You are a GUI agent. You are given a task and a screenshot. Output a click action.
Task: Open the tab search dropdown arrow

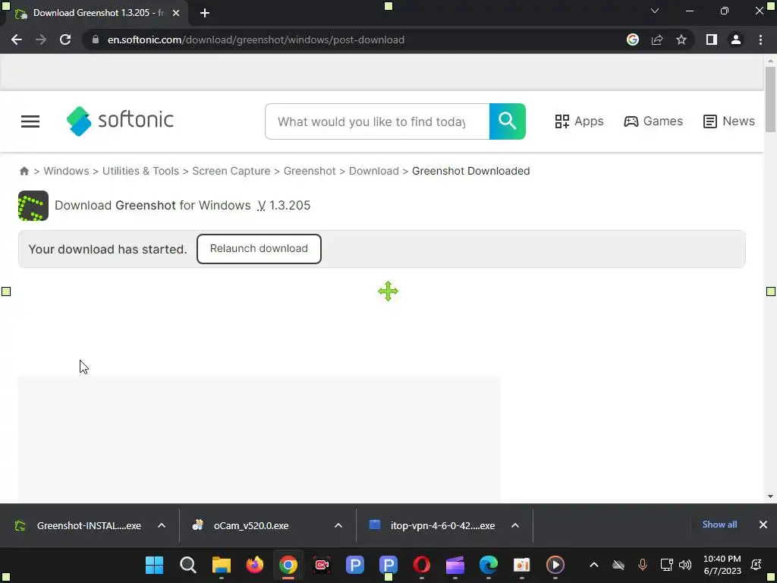pyautogui.click(x=655, y=11)
